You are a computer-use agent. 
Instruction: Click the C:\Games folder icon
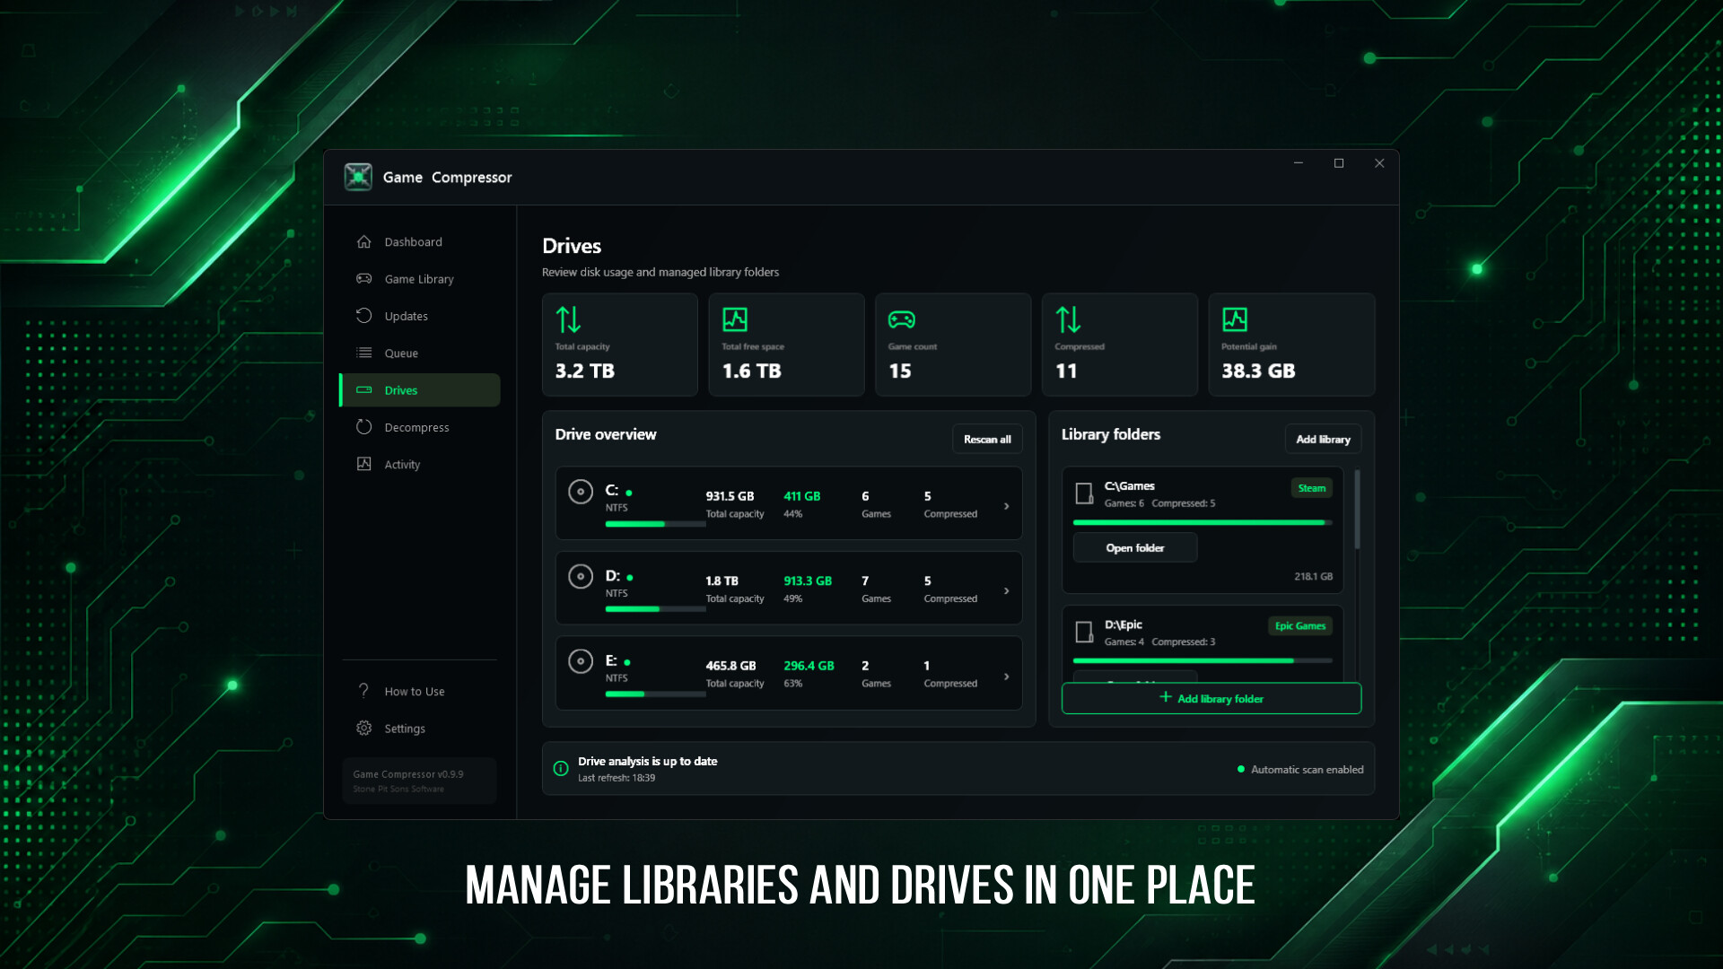(x=1084, y=493)
